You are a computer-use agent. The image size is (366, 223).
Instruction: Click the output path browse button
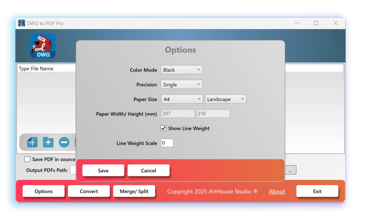[290, 170]
